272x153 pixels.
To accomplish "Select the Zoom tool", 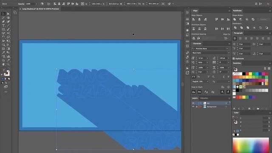I will (x=8, y=64).
